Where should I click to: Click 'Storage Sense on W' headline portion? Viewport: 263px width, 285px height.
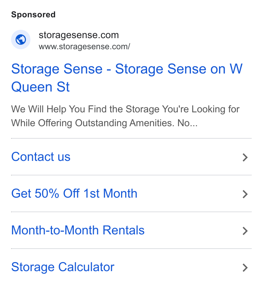(179, 69)
